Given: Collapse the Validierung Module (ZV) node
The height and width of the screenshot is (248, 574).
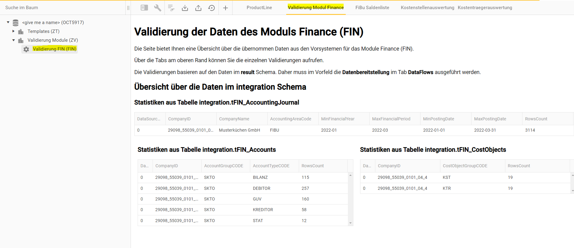Looking at the screenshot, I should 13,40.
